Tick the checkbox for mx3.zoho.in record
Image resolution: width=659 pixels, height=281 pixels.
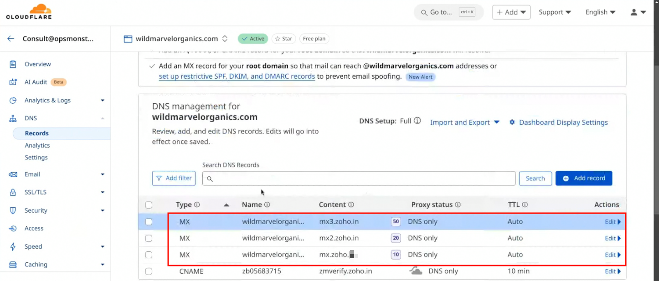tap(149, 222)
